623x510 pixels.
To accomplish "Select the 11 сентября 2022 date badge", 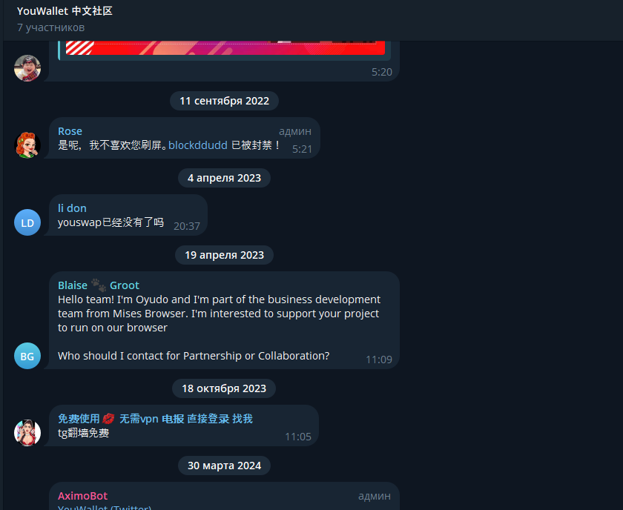I will click(x=224, y=101).
